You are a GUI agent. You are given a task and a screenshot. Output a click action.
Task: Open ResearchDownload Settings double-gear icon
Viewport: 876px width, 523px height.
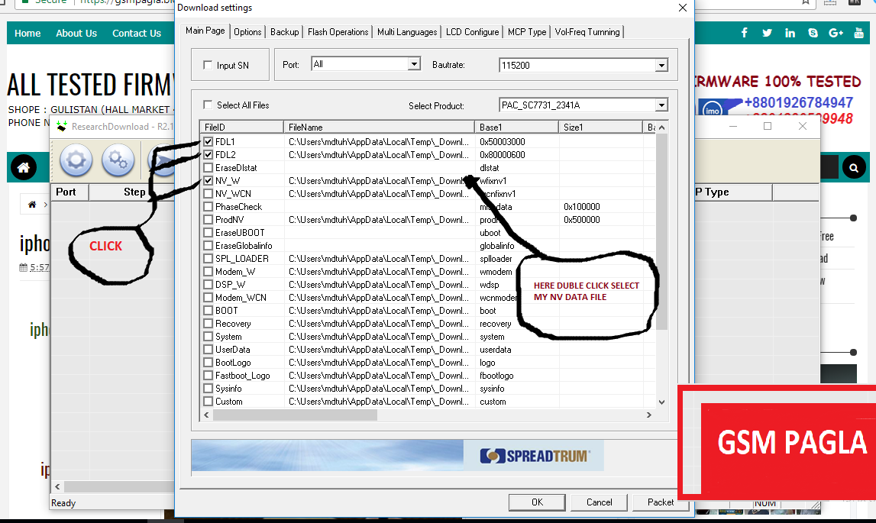[x=118, y=160]
